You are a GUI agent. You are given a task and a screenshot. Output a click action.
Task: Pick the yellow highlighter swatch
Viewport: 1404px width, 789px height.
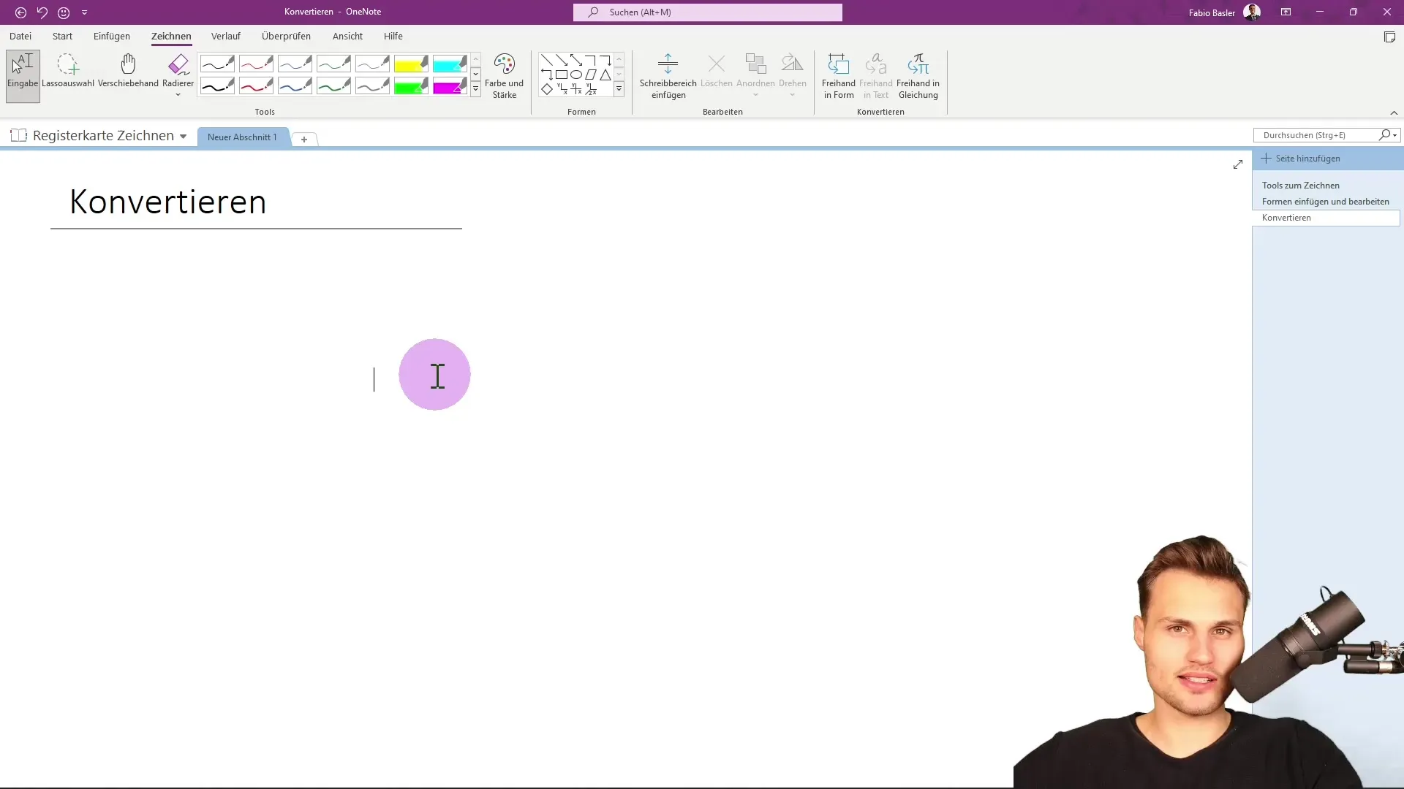410,64
